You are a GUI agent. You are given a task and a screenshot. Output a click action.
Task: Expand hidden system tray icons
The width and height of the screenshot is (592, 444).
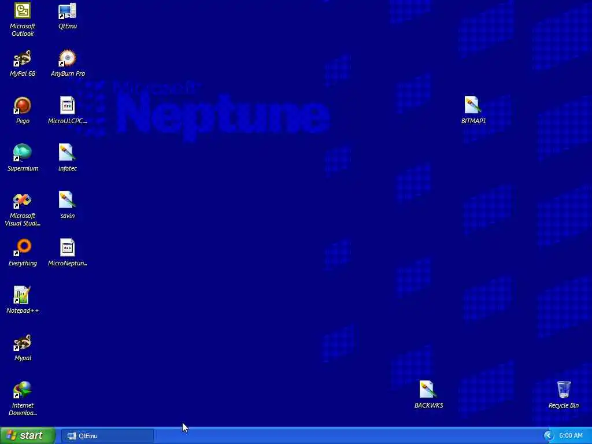tap(549, 436)
